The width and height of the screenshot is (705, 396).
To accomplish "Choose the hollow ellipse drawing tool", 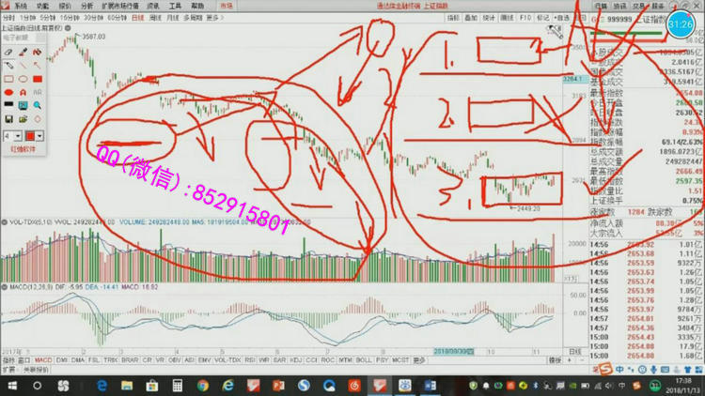I will [23, 79].
